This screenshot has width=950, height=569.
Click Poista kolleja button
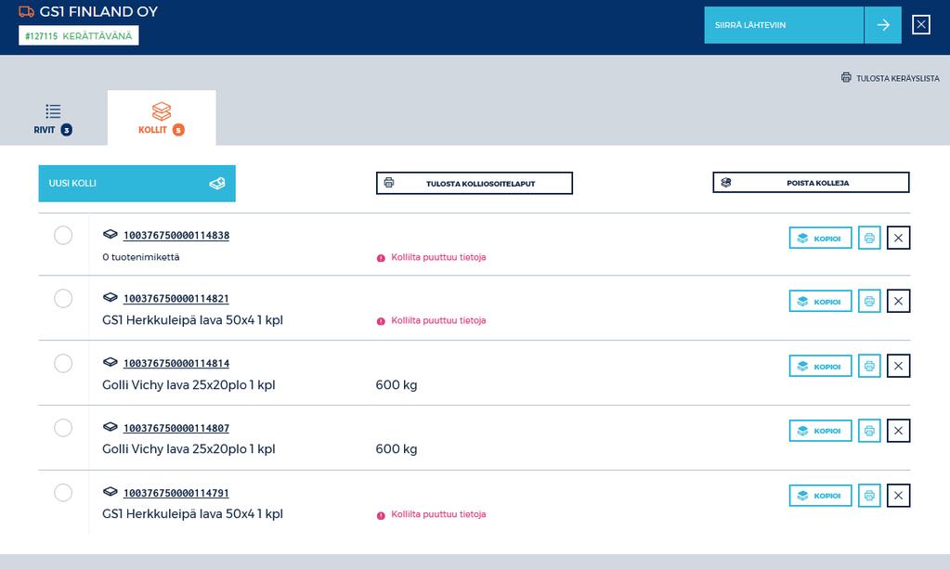[x=811, y=182]
